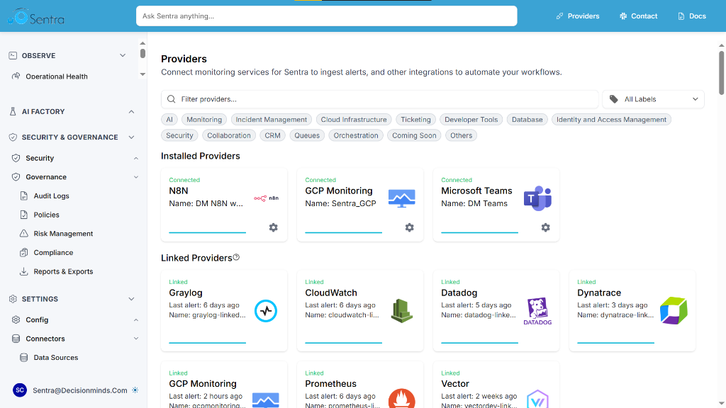Toggle the Identity and Access Management filter
726x408 pixels.
tap(611, 119)
